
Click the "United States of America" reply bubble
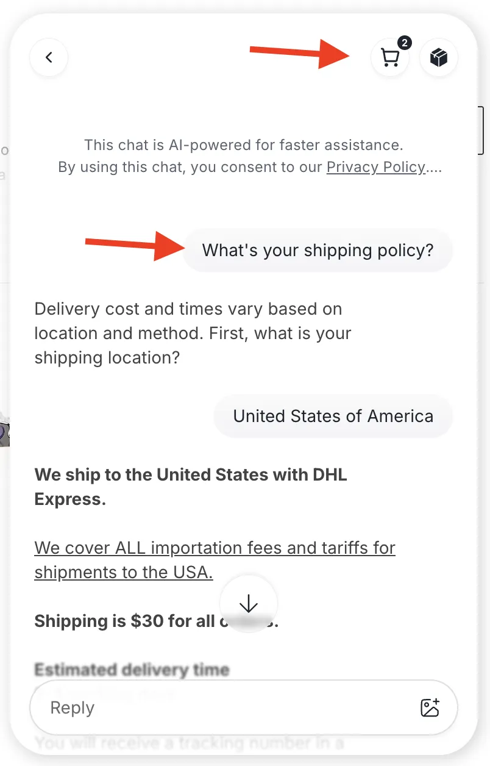coord(333,417)
